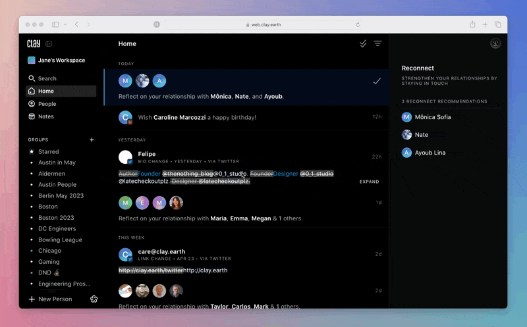Go to the People section

(47, 104)
